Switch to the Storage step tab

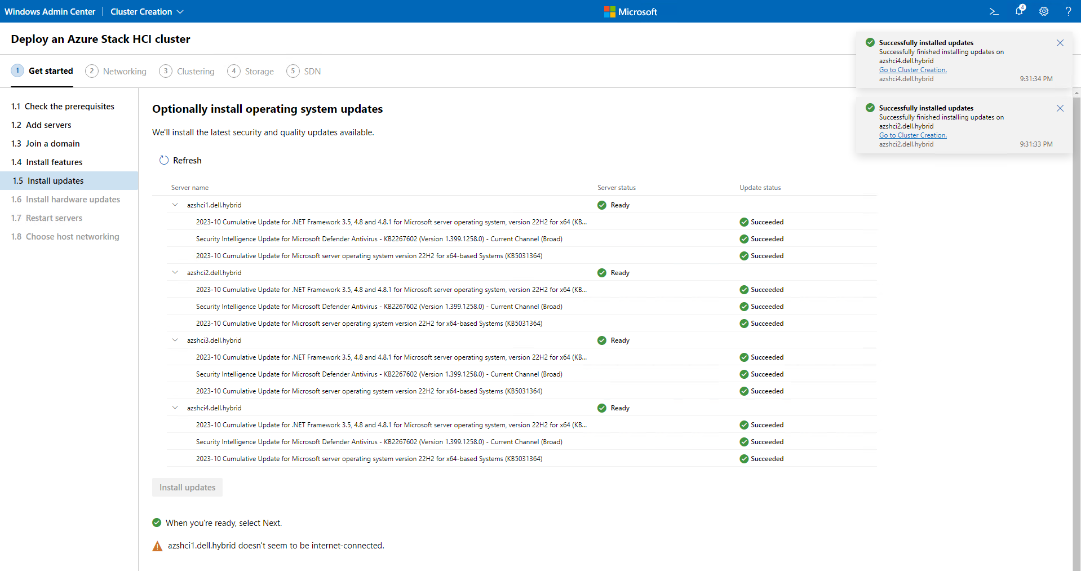coord(251,71)
